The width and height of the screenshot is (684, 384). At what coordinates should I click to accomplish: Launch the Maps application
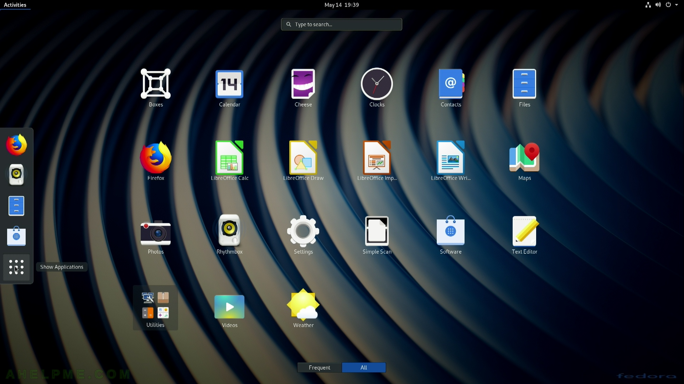(x=524, y=161)
